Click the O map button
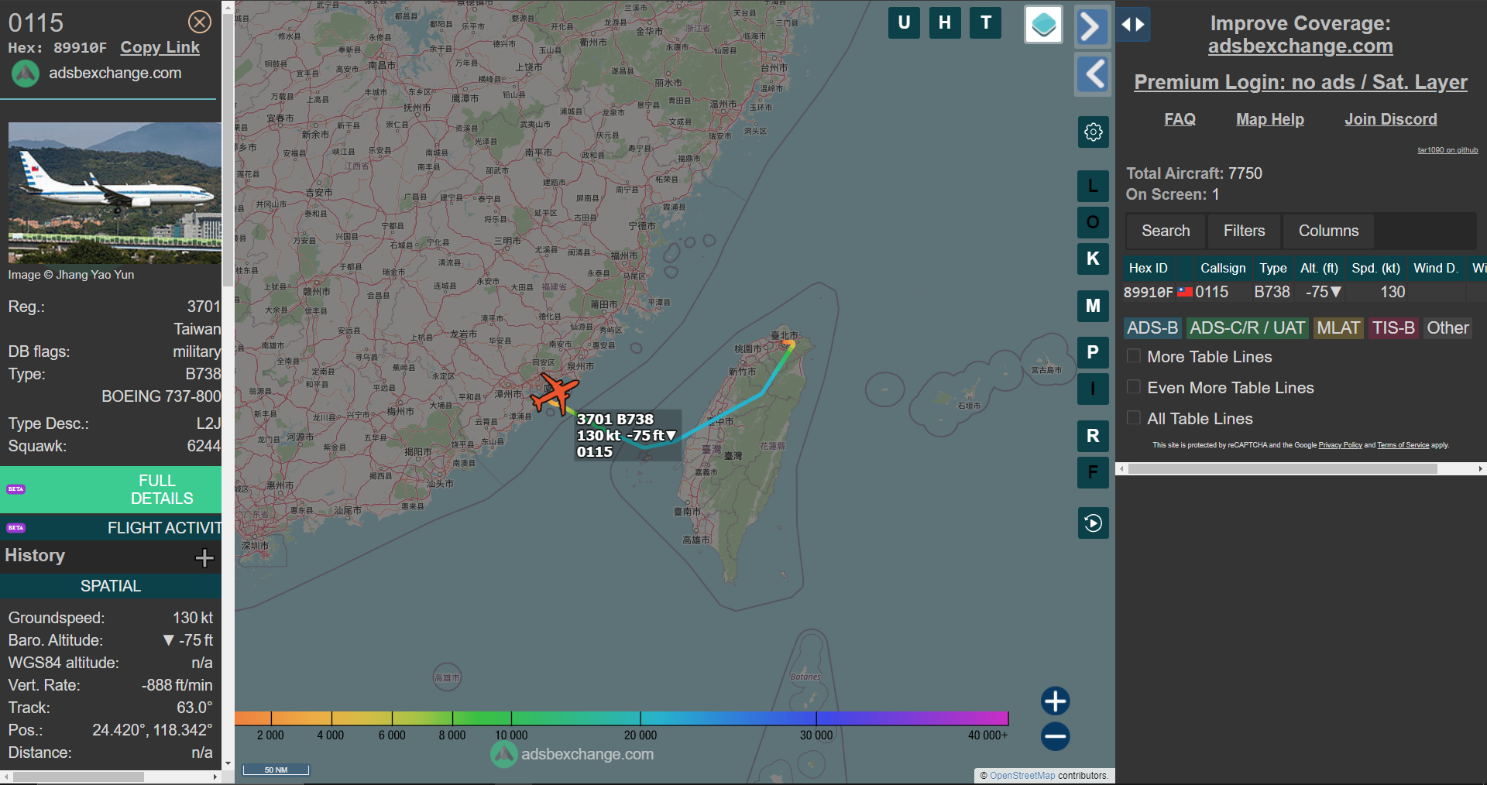Screen dimensions: 1487x785 pyautogui.click(x=1093, y=222)
